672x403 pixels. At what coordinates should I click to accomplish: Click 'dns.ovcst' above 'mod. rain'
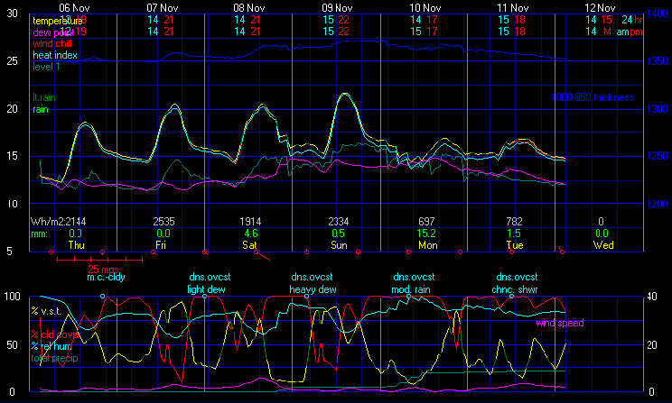coord(414,277)
